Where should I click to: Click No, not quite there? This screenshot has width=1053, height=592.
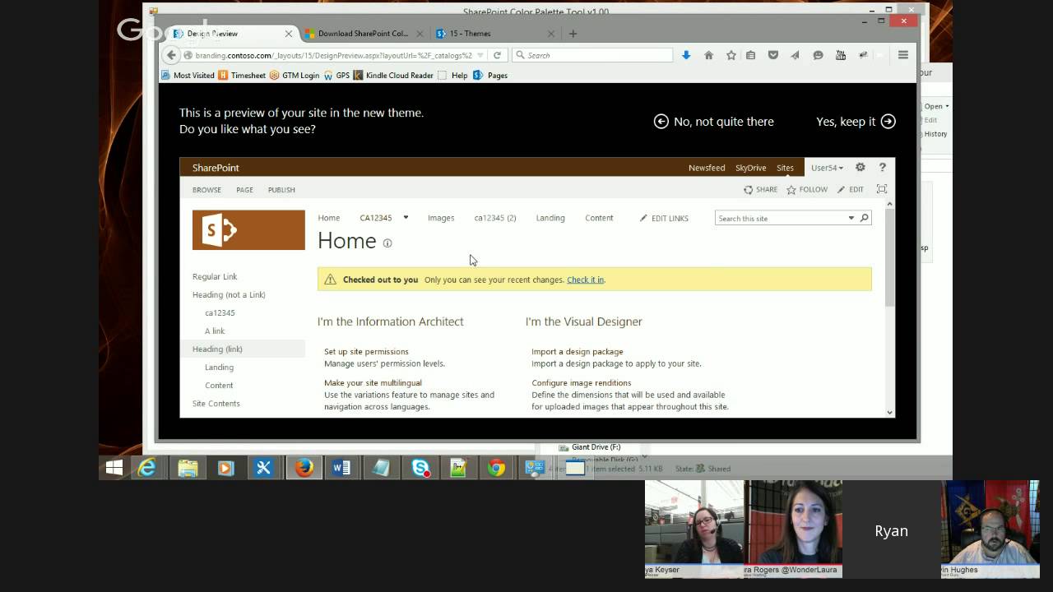[714, 122]
